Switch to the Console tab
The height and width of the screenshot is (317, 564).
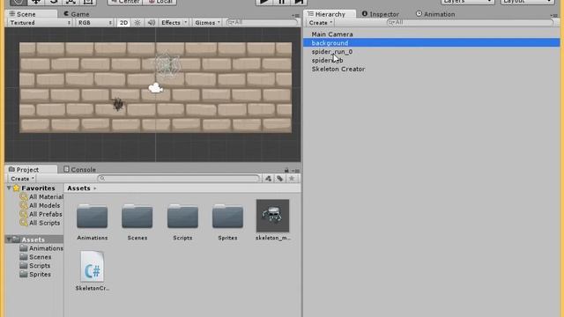coord(79,169)
